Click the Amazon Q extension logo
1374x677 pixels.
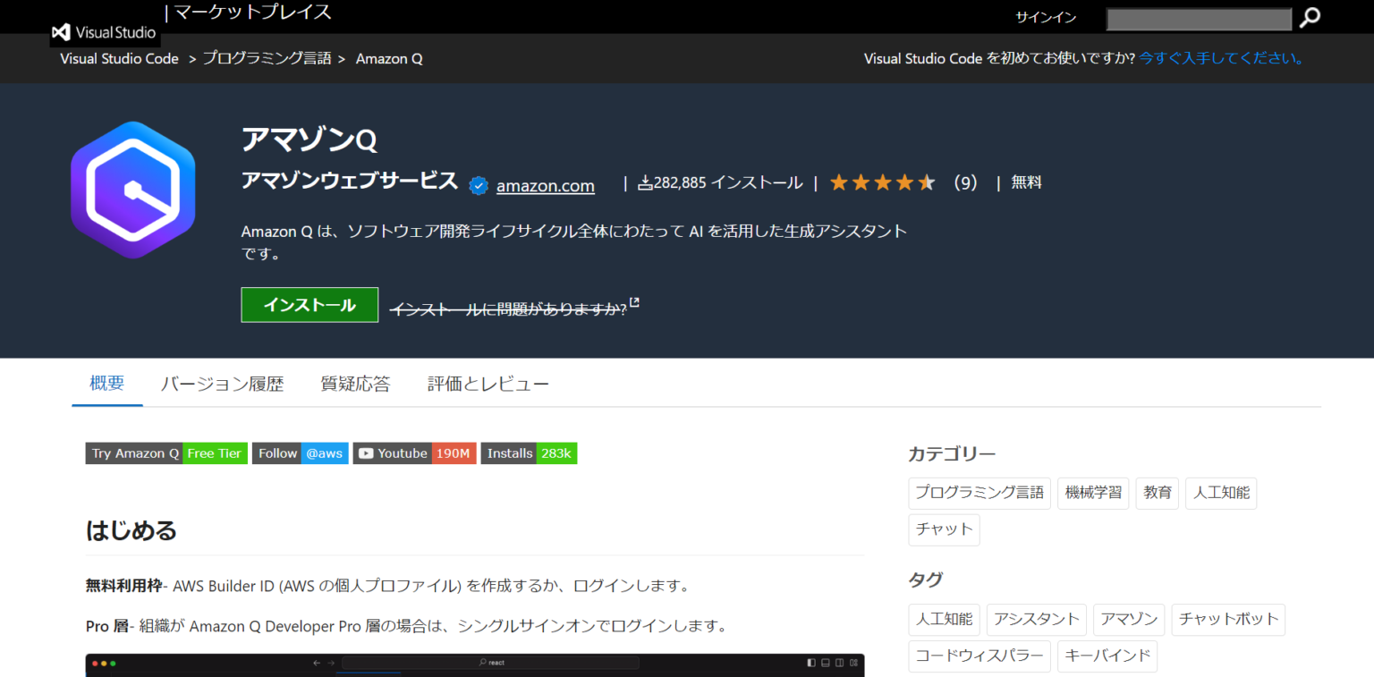pos(132,190)
